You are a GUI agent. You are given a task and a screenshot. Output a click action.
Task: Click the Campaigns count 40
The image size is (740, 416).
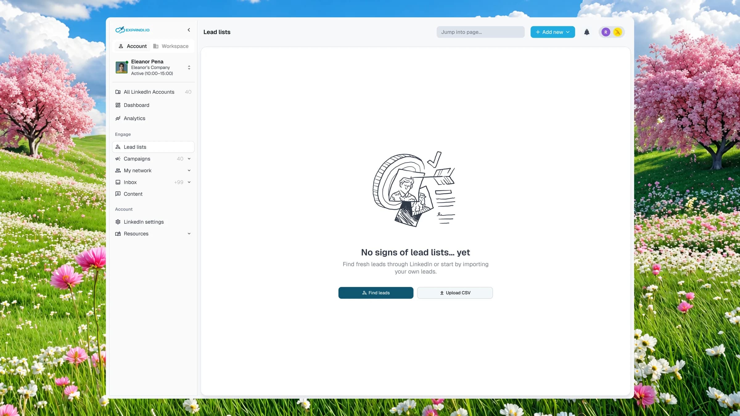coord(180,159)
